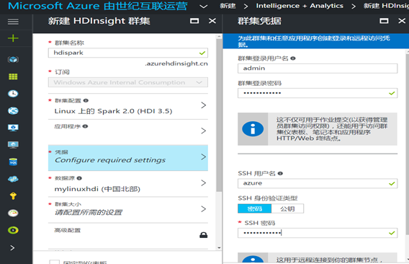Open 数据源 mylinuxhdi row
The height and width of the screenshot is (264, 409).
click(128, 184)
